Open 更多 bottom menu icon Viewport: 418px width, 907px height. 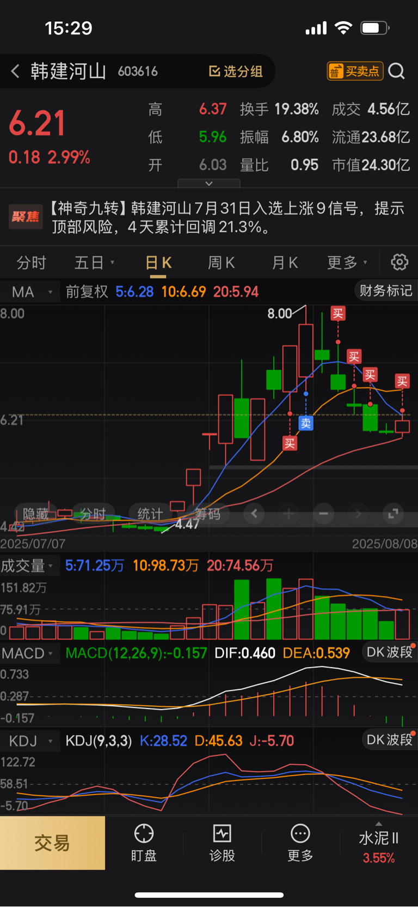(x=300, y=843)
